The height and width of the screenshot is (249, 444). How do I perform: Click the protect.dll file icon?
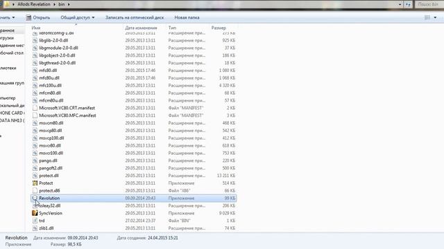[35, 176]
